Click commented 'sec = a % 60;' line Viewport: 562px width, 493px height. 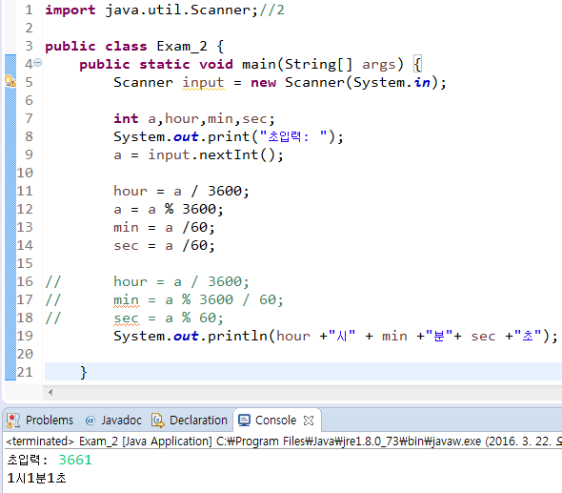(x=168, y=318)
